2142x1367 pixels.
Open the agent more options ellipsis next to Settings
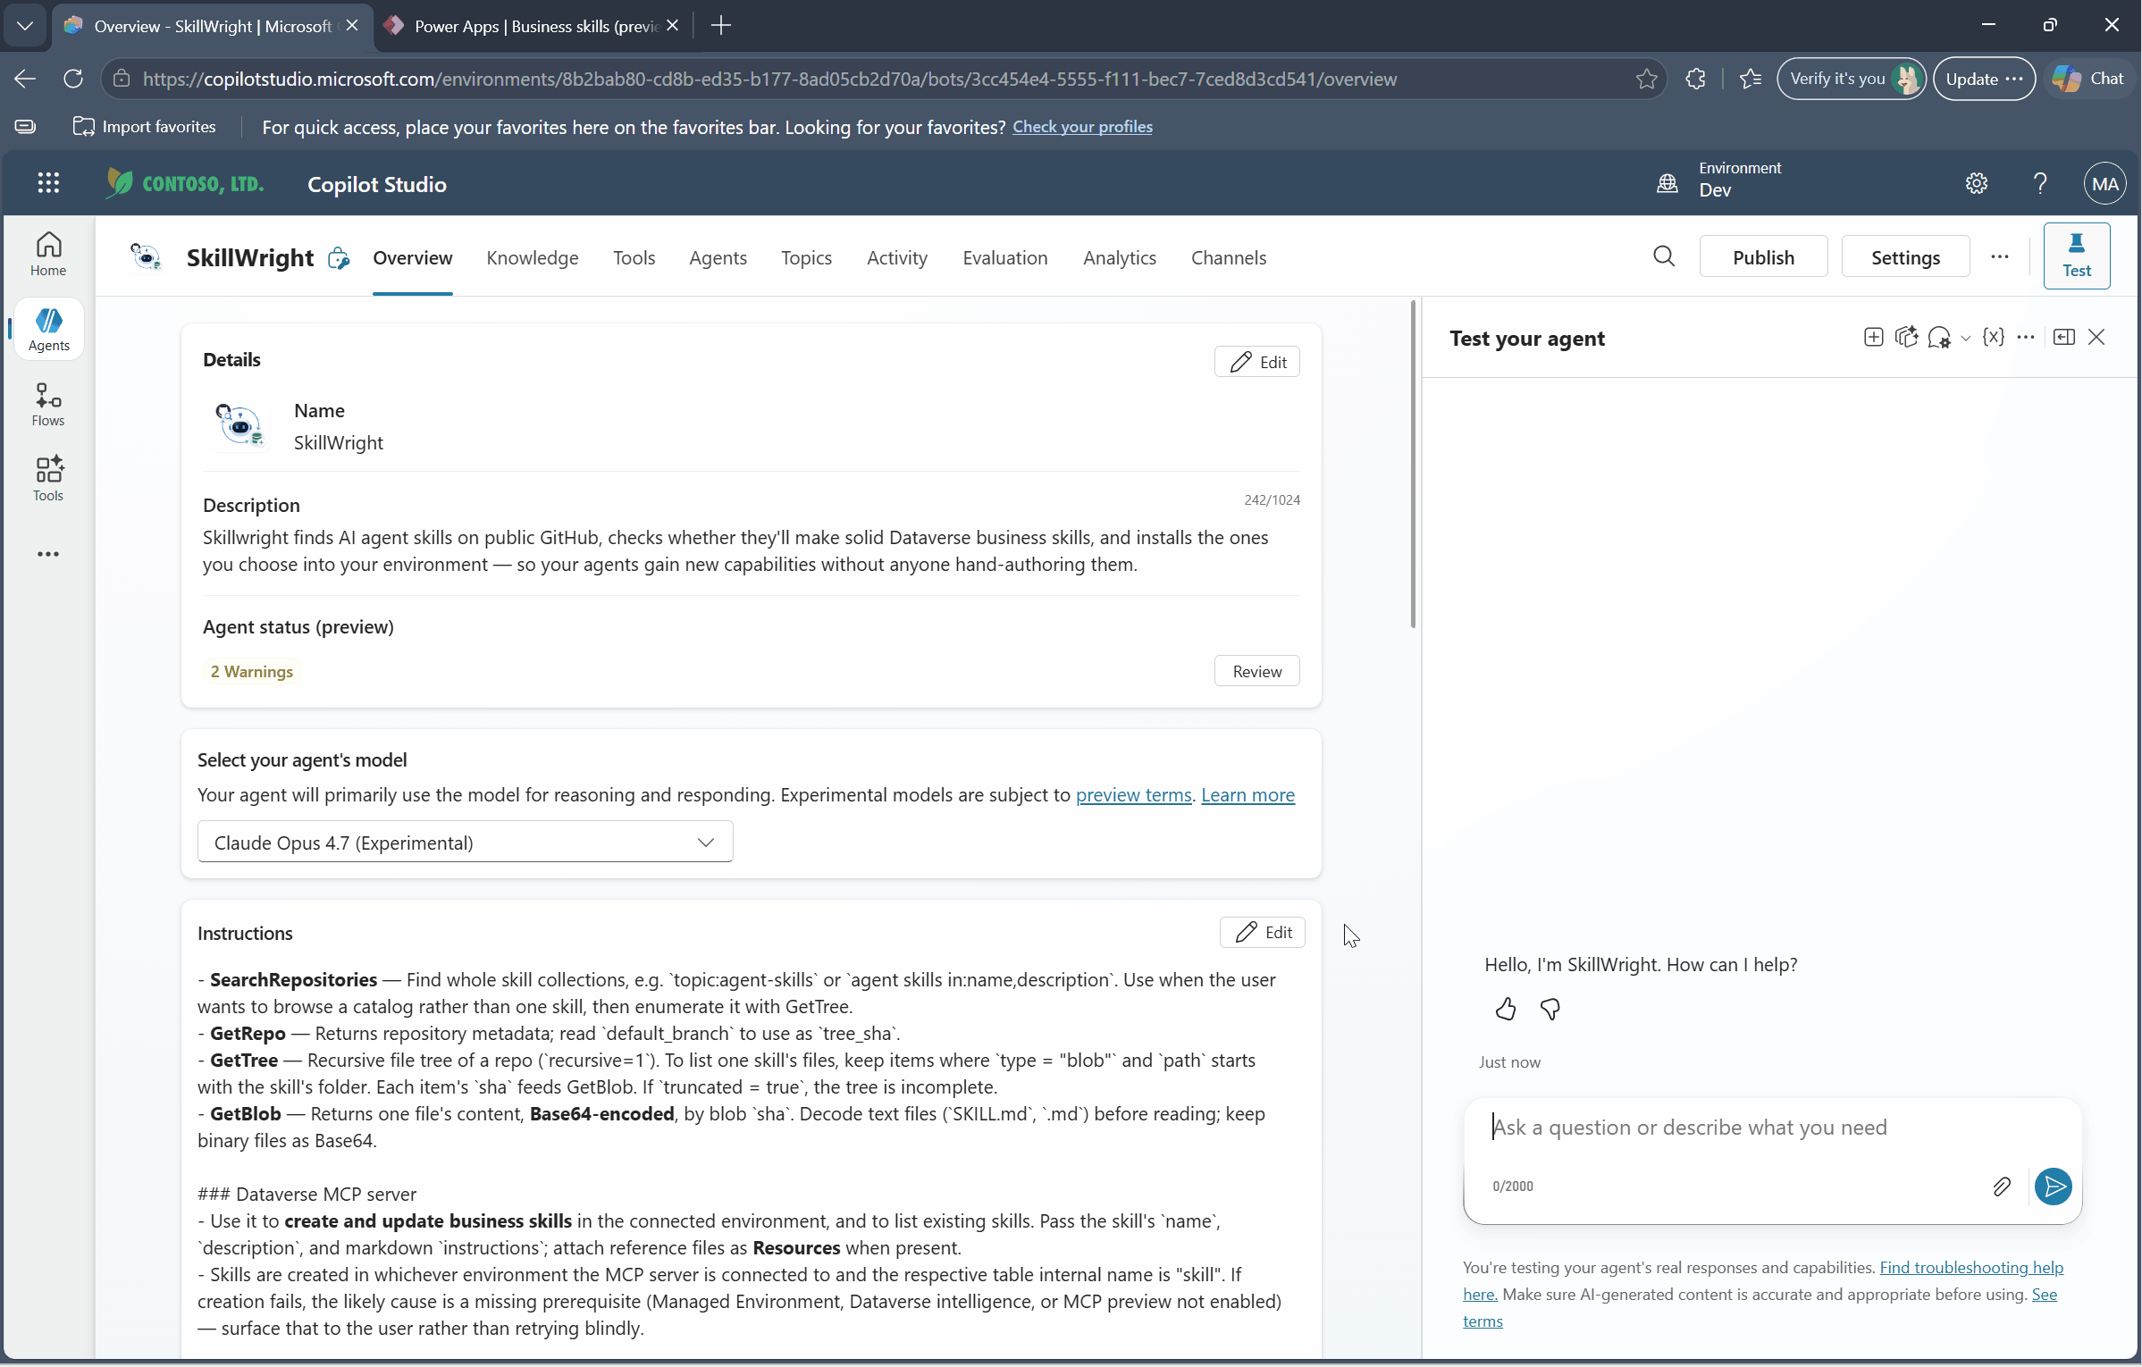pyautogui.click(x=2000, y=257)
